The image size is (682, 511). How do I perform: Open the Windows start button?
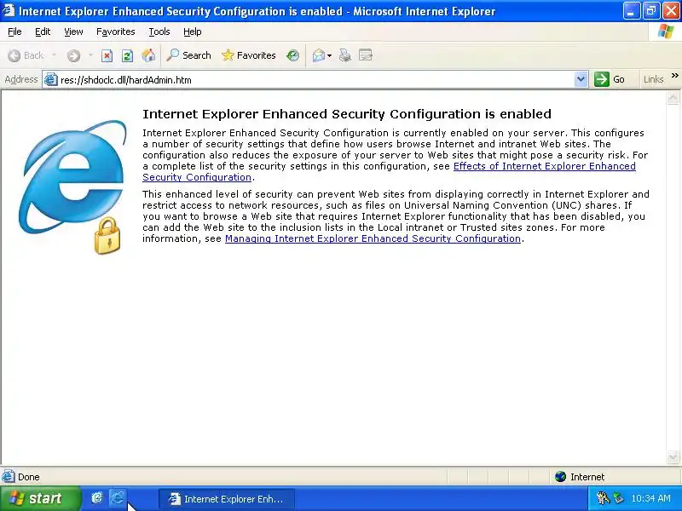tap(40, 498)
